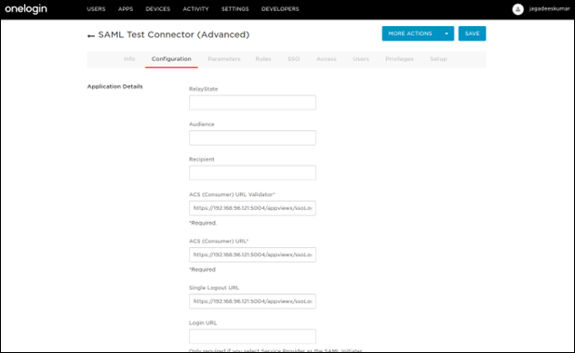Click the RelayState input field
The height and width of the screenshot is (353, 575).
coord(252,102)
